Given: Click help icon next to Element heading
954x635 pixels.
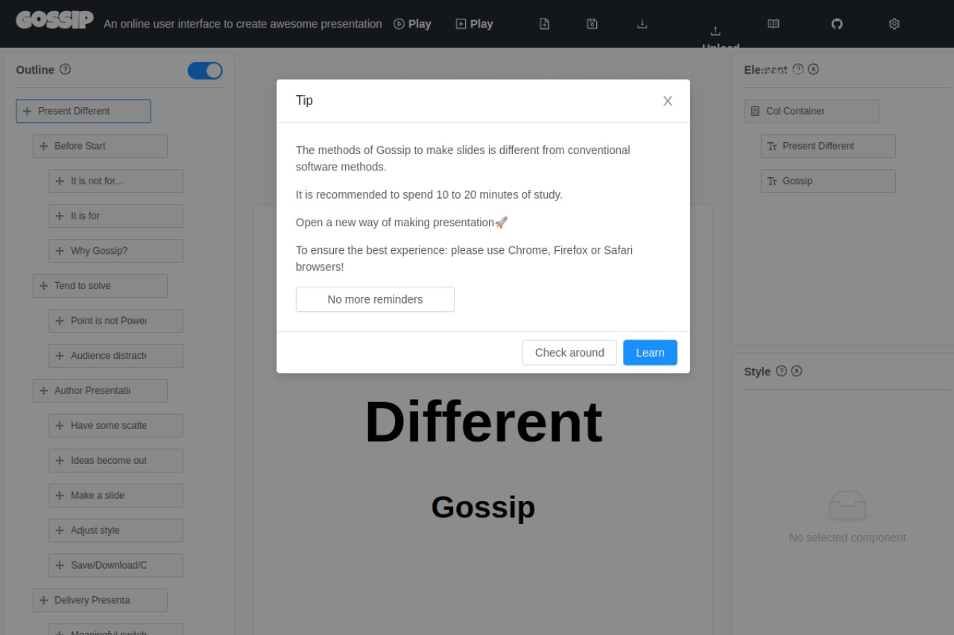Looking at the screenshot, I should pos(798,69).
